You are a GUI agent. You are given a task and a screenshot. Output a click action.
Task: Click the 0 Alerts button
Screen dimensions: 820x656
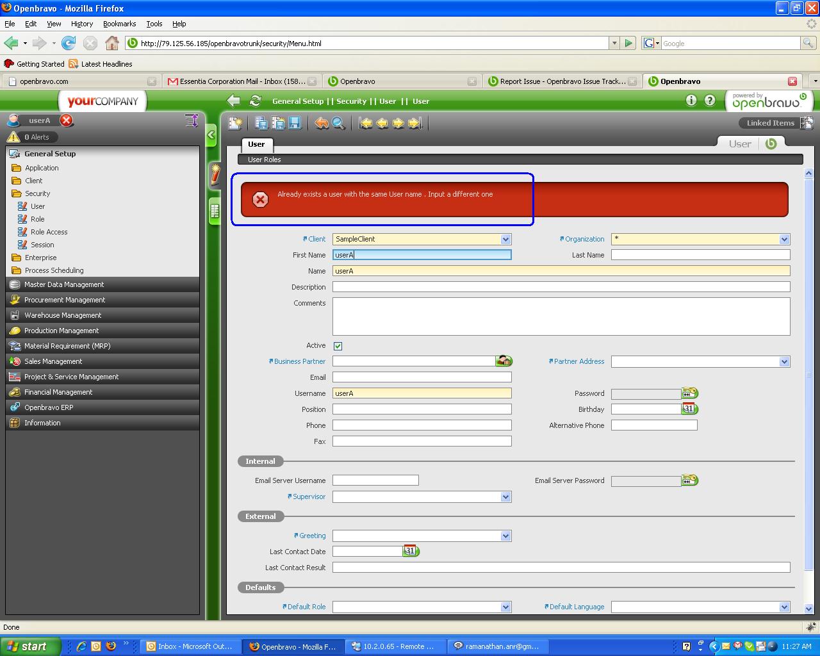click(x=32, y=137)
